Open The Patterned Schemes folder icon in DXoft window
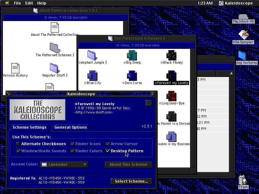259x194 pixels. coord(55,48)
